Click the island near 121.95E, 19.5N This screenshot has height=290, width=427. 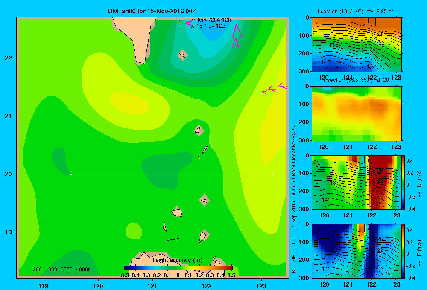(204, 200)
